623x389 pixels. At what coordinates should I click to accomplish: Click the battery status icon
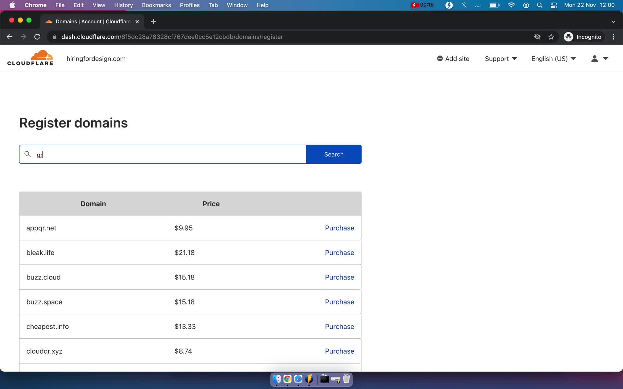pos(494,5)
